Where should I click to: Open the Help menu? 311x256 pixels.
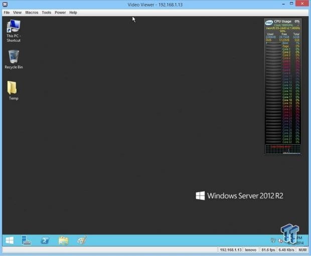pyautogui.click(x=73, y=13)
